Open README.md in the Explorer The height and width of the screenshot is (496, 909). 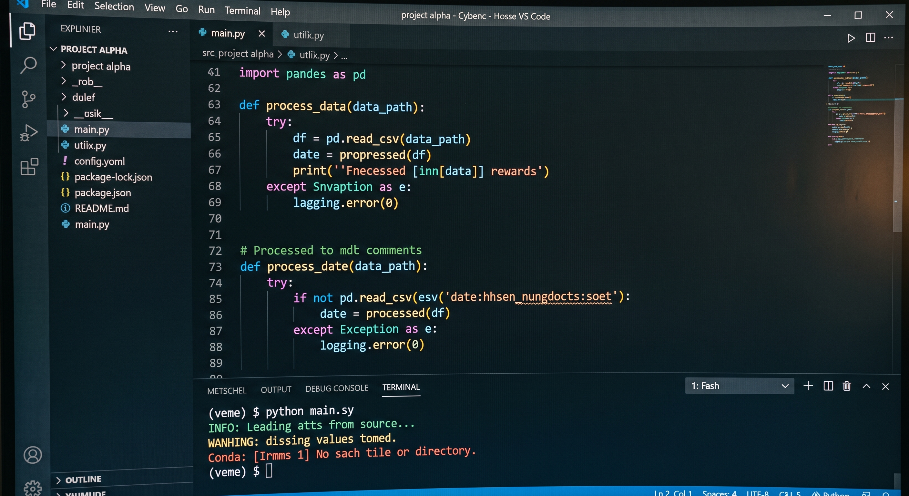coord(102,208)
